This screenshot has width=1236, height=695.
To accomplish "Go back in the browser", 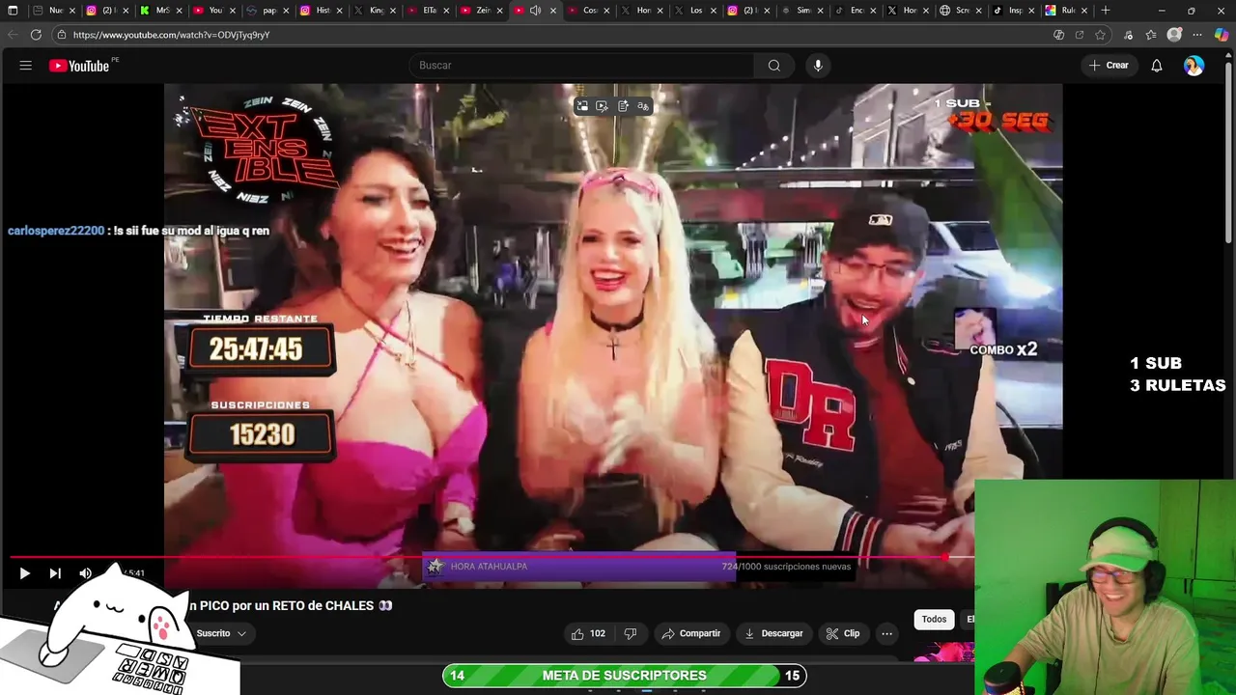I will point(13,35).
